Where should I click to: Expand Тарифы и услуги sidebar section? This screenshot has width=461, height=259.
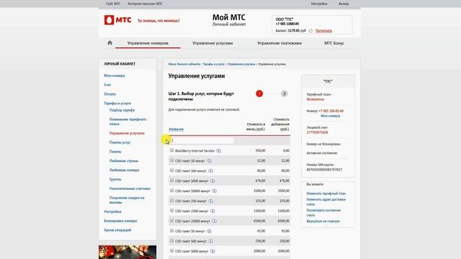pyautogui.click(x=117, y=104)
